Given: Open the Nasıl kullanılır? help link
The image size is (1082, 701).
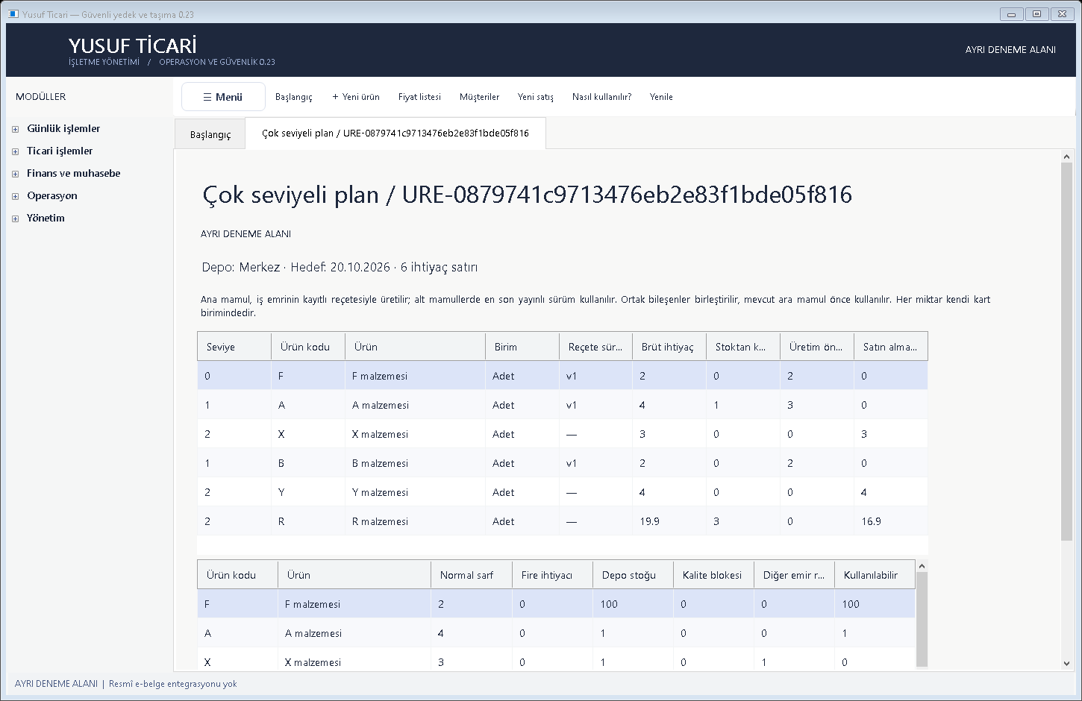Looking at the screenshot, I should 601,97.
